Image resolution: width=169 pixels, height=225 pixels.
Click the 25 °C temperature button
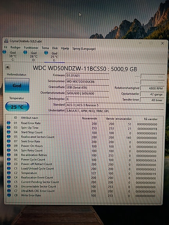(x=17, y=107)
